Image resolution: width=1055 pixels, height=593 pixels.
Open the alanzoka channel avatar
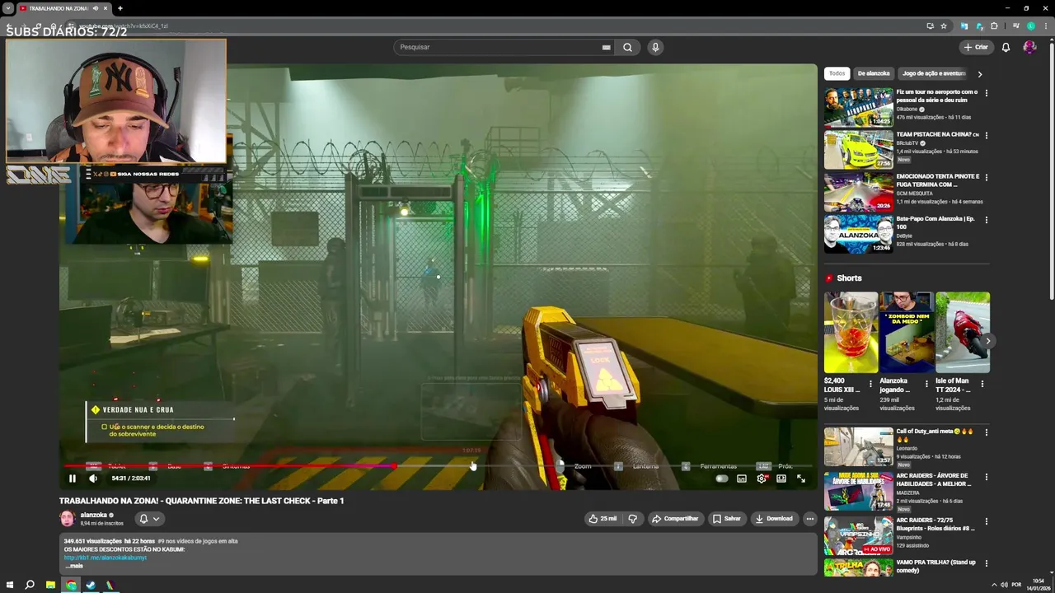point(68,518)
